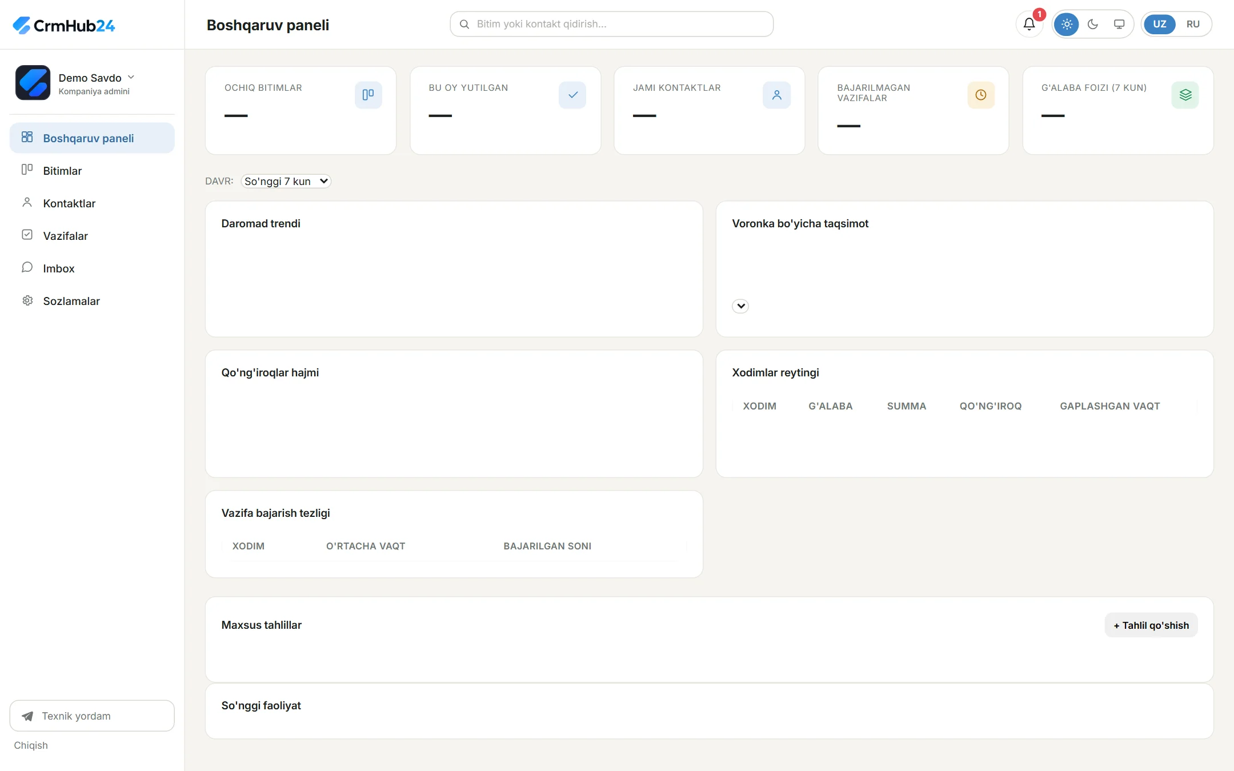Viewport: 1234px width, 771px height.
Task: Click the Tahlil qo'shish button
Action: [x=1151, y=625]
